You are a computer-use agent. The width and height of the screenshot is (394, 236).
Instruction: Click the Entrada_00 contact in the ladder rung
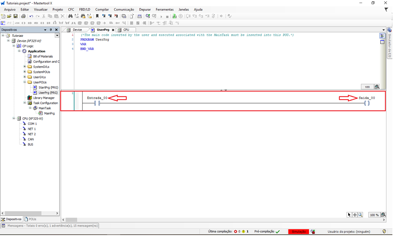[97, 103]
